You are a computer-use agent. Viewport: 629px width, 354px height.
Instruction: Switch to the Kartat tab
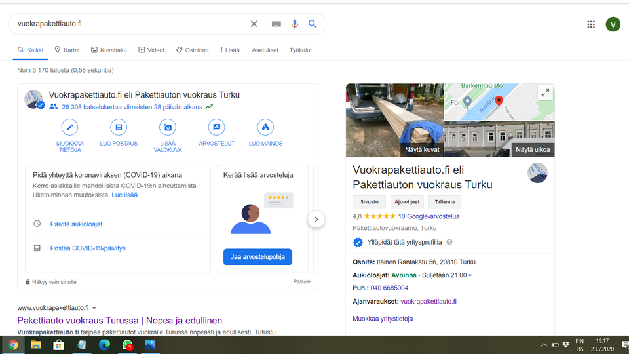click(67, 50)
